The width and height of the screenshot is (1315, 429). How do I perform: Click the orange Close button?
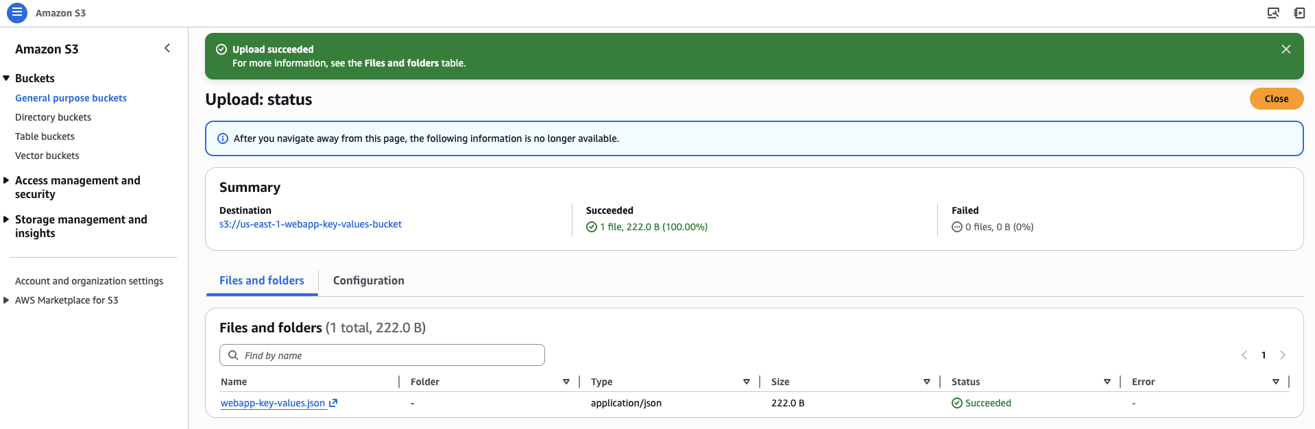coord(1276,99)
